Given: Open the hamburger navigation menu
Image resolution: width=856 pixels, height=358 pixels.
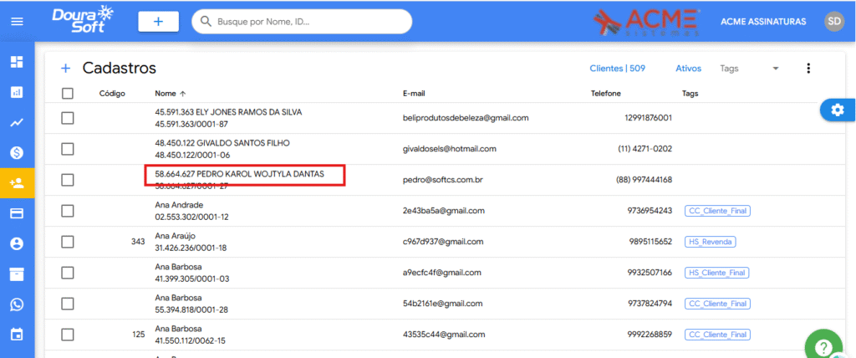Looking at the screenshot, I should click(17, 22).
